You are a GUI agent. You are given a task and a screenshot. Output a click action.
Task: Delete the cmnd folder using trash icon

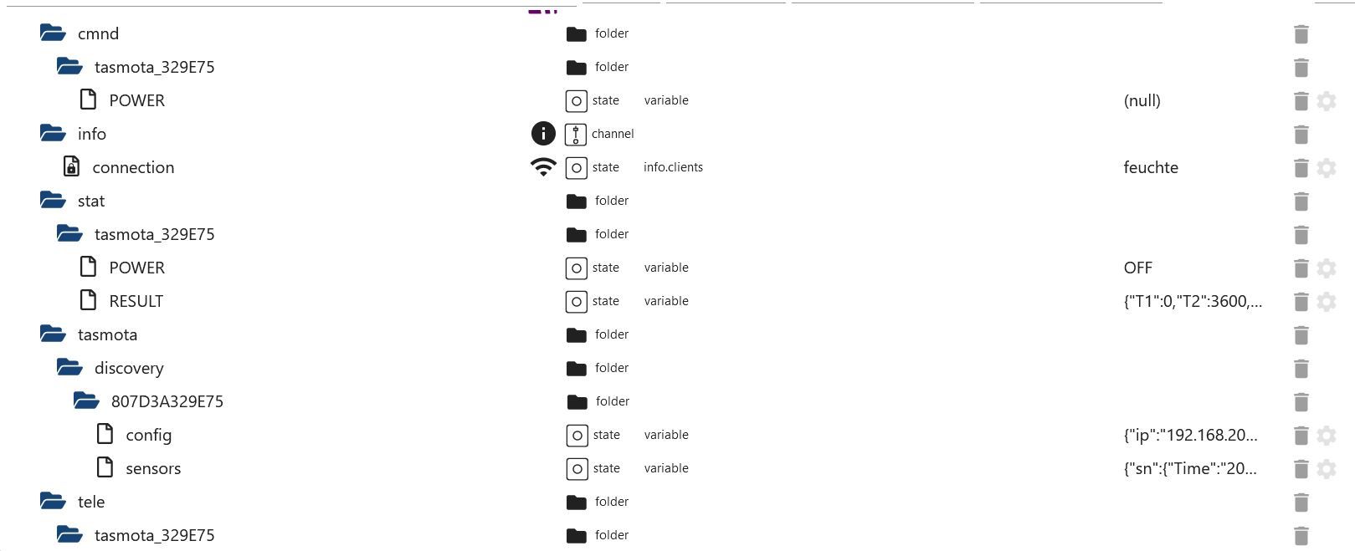[1301, 34]
